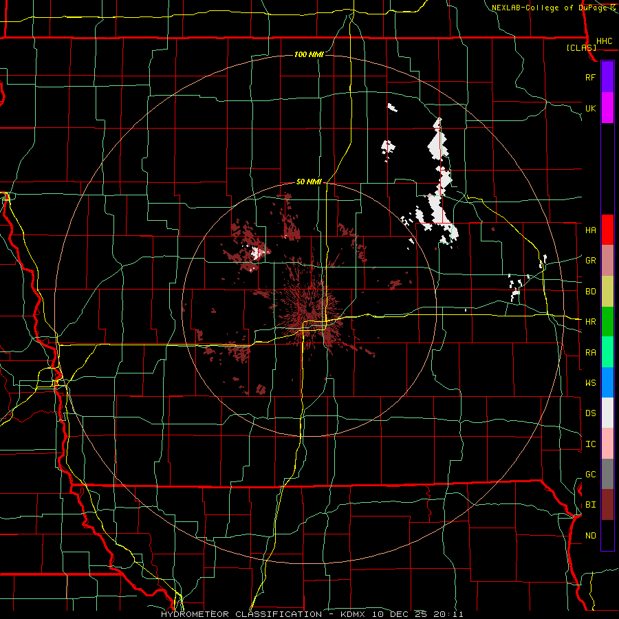Click the 'DS' legend label
619x619 pixels.
tap(590, 413)
